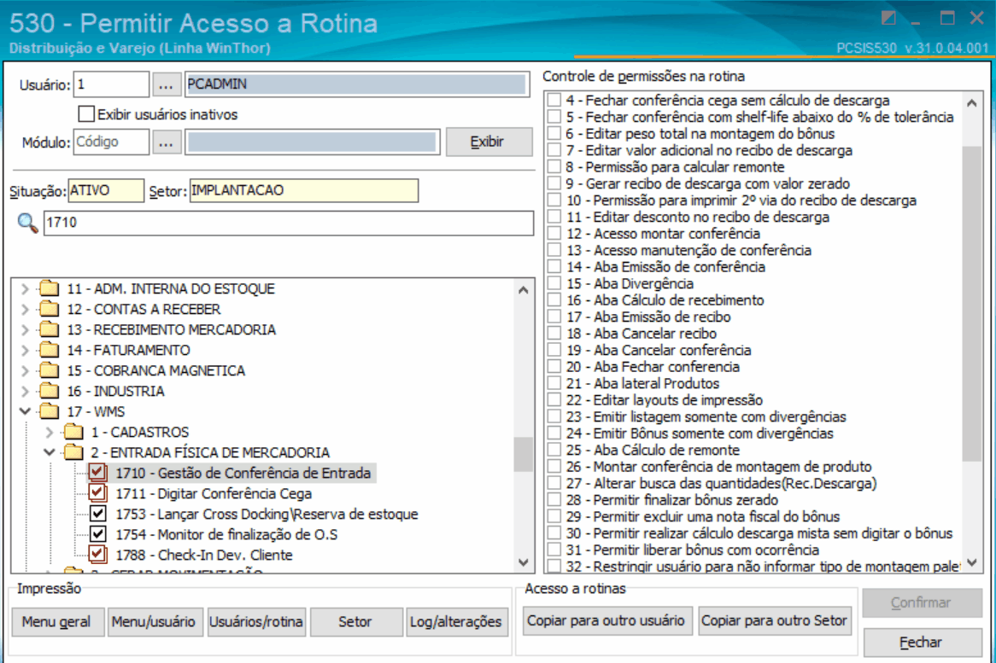Select permission text 26 - Montar conferência de montagem
Screen dimensions: 996x663
point(719,467)
